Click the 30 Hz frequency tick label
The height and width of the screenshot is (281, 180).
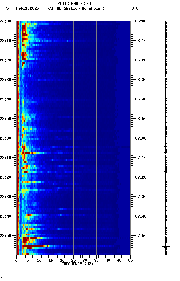(x=85, y=261)
